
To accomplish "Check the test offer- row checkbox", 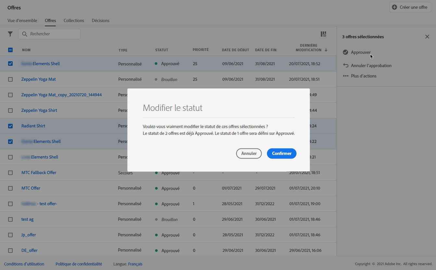I will click(10, 204).
